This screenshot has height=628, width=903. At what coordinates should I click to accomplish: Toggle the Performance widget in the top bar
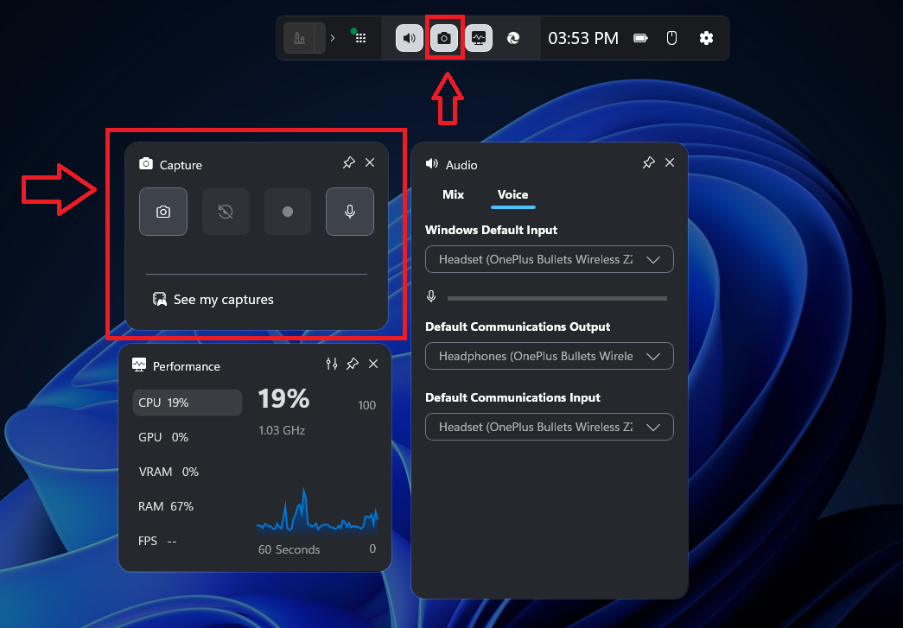tap(479, 38)
